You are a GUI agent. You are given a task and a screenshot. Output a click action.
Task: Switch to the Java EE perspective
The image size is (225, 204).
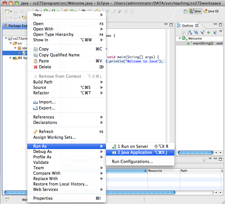211,11
